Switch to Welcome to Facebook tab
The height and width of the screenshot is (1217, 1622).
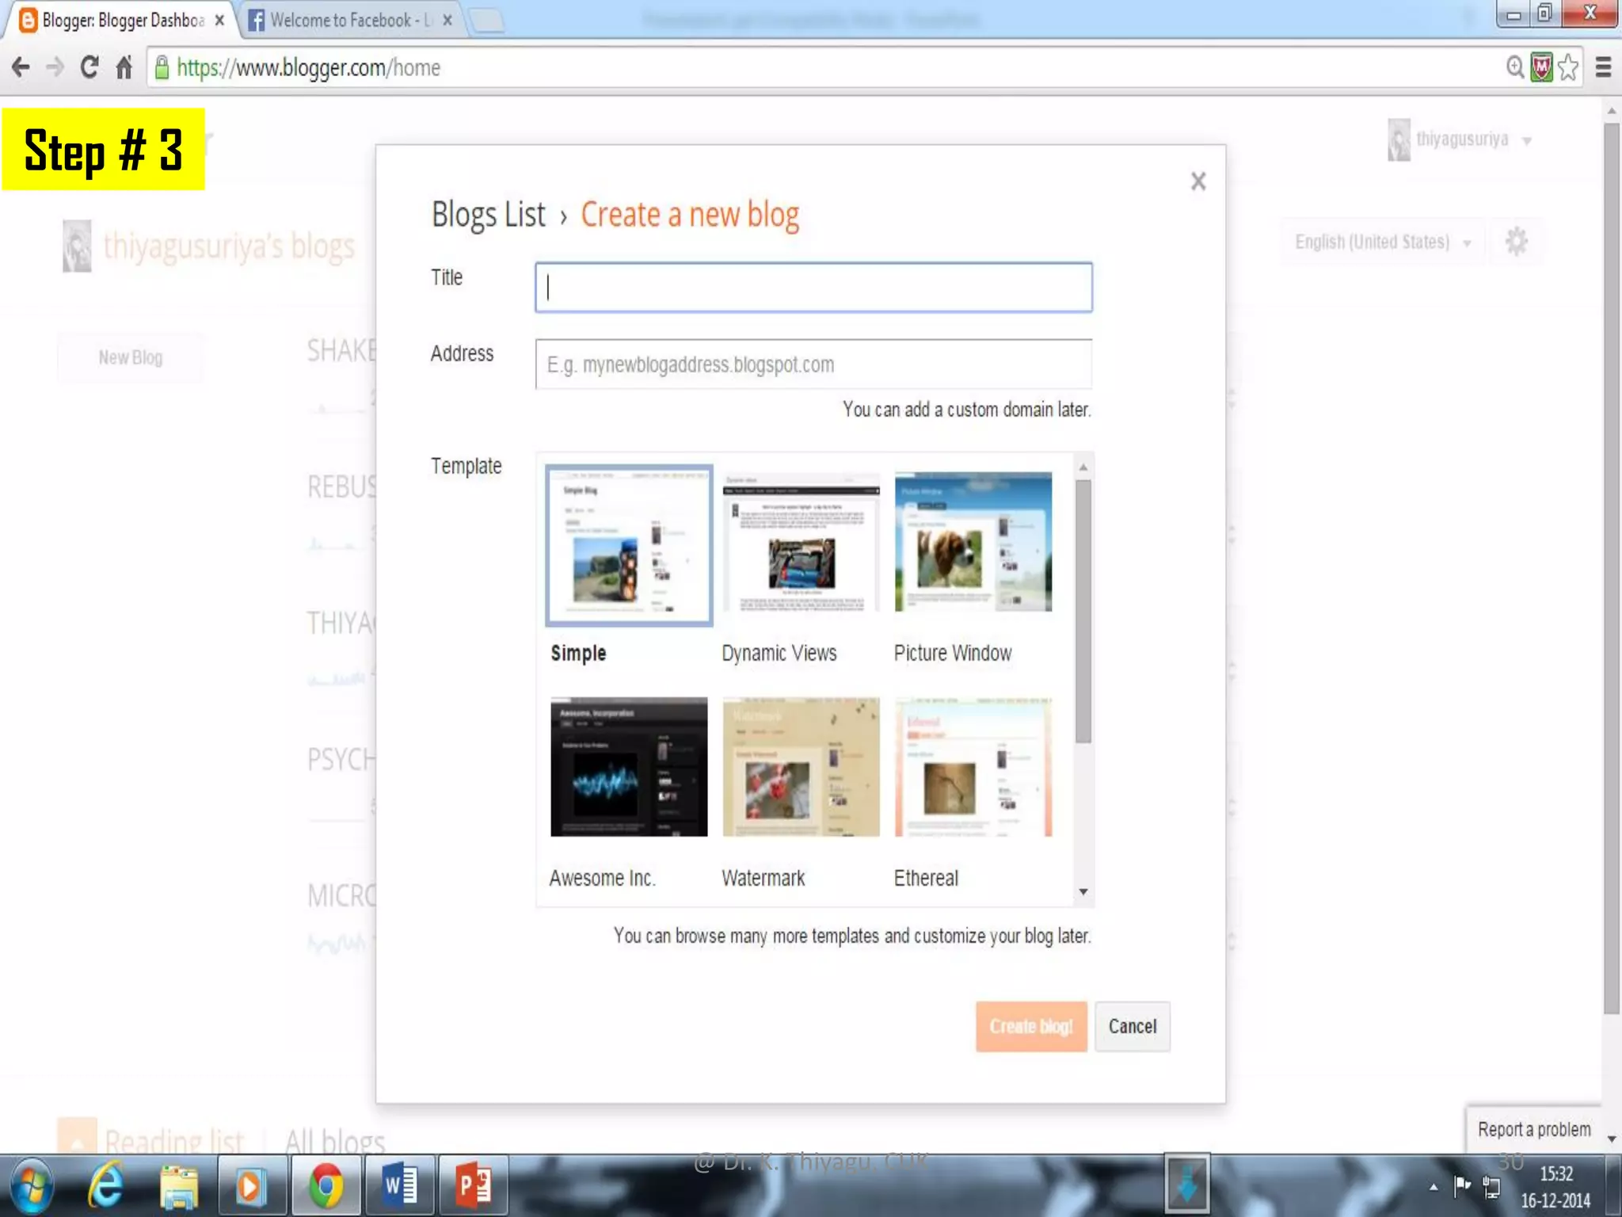pos(341,21)
